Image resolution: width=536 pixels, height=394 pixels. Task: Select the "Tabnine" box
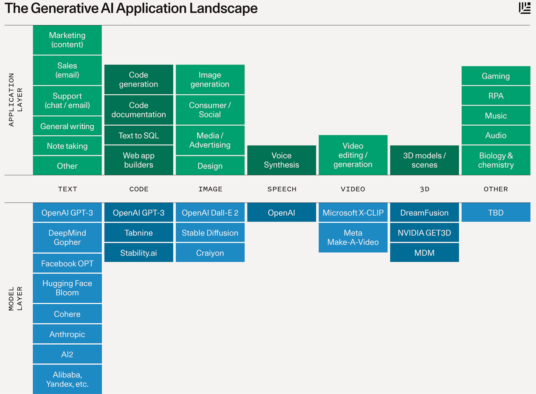pyautogui.click(x=139, y=233)
